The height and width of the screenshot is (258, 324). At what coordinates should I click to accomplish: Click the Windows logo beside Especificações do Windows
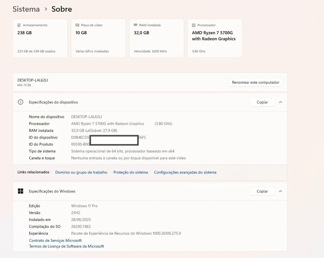point(21,191)
